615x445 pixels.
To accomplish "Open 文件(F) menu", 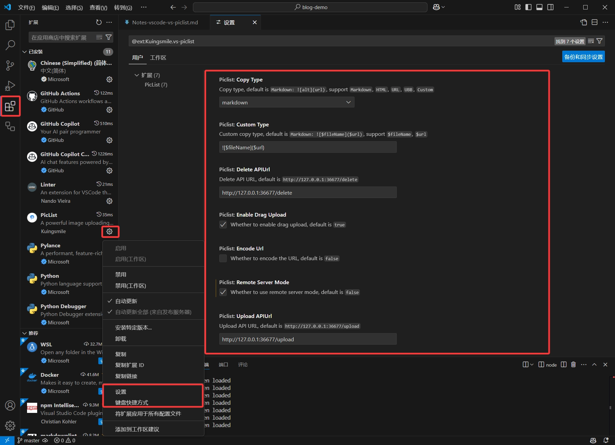I will click(26, 7).
